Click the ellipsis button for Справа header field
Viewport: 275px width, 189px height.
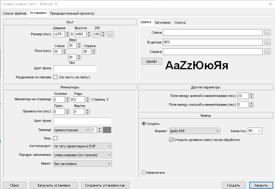(x=267, y=52)
